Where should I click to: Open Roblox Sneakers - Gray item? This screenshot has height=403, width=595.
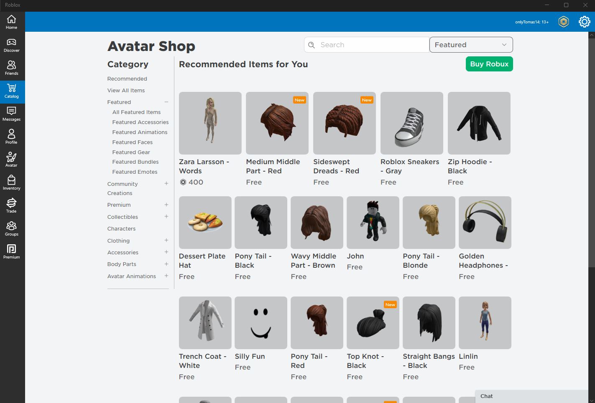tap(412, 139)
